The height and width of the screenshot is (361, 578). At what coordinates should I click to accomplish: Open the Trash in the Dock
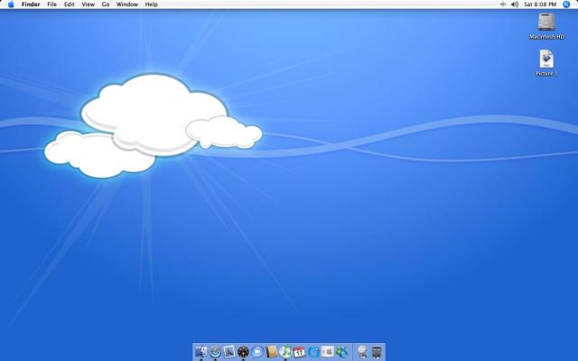(x=377, y=352)
